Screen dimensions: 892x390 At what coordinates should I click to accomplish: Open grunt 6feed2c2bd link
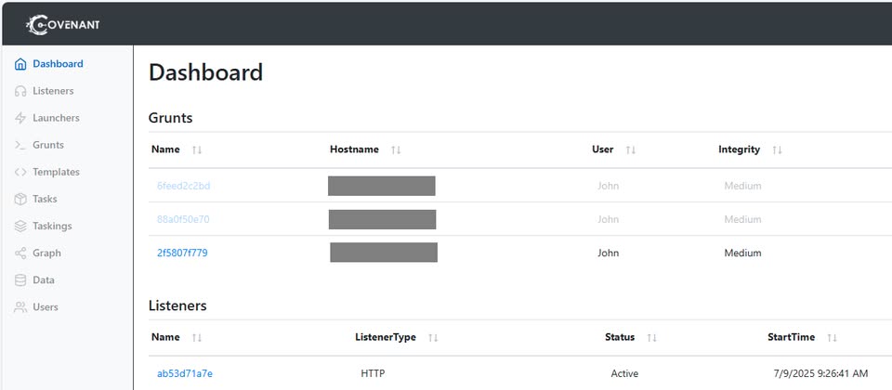click(x=183, y=186)
